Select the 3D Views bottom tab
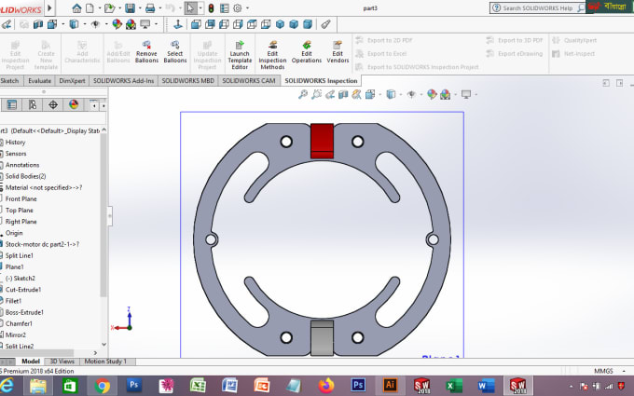 [62, 362]
